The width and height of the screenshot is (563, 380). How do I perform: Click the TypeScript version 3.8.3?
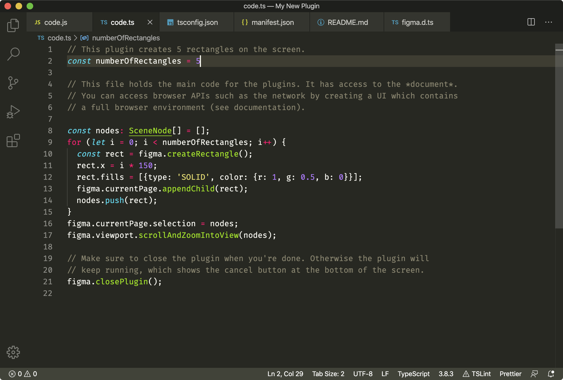[446, 374]
